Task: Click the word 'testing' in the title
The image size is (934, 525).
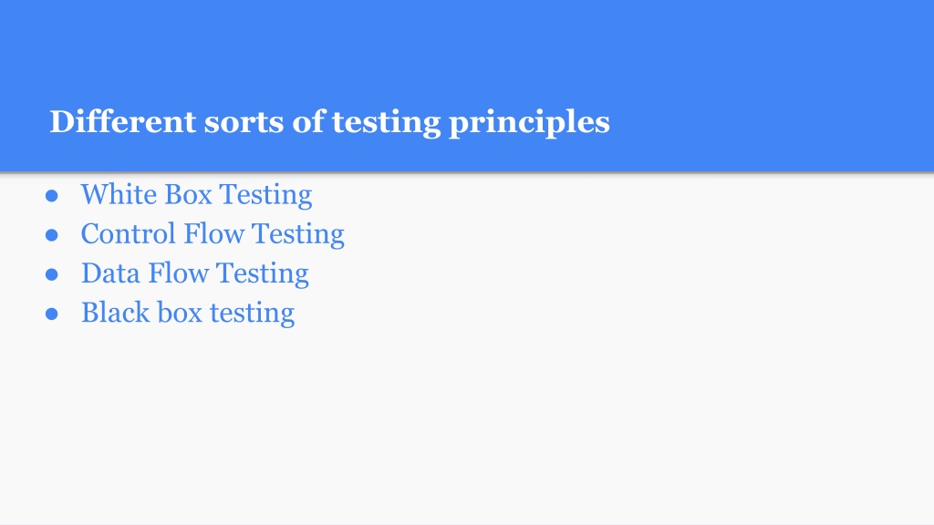Action: [x=386, y=123]
